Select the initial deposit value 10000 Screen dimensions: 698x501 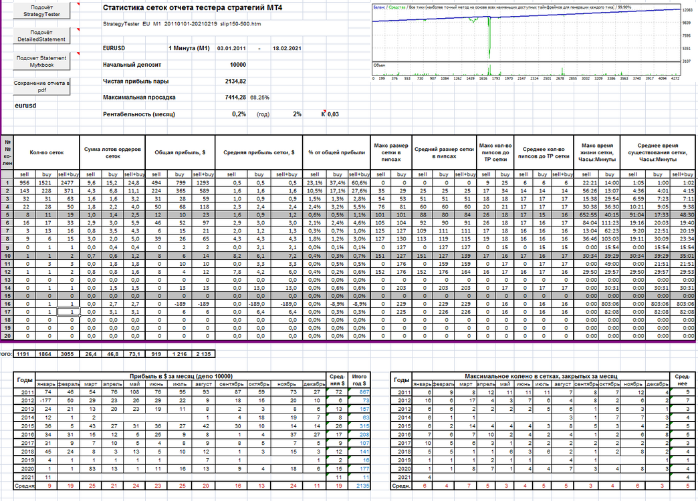pyautogui.click(x=238, y=65)
